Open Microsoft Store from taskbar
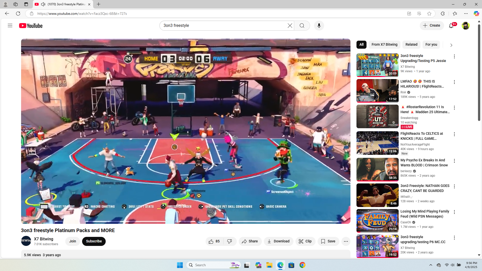482x271 pixels. point(291,265)
